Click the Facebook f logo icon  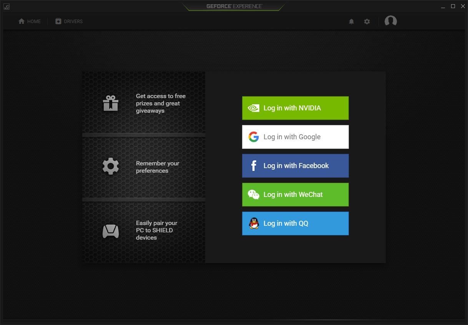(253, 165)
